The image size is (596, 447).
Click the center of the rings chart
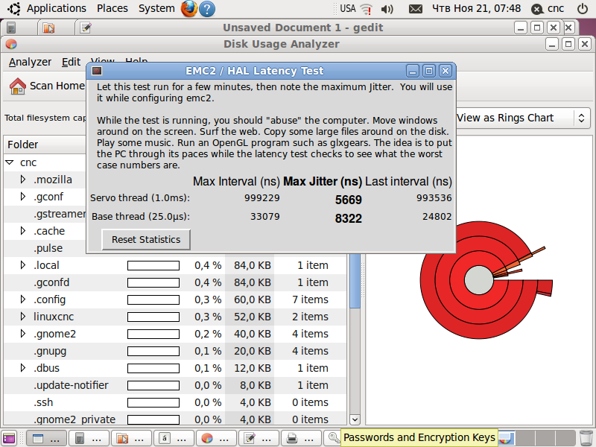pyautogui.click(x=478, y=280)
